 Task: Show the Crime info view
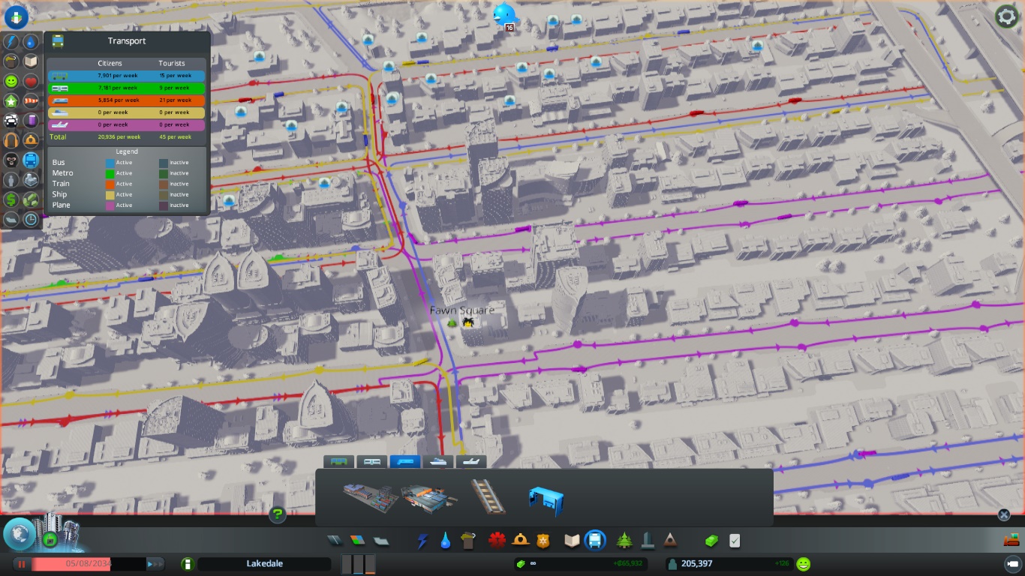(x=11, y=160)
